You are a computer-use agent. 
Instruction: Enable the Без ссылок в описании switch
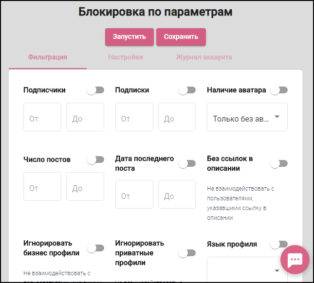pos(279,163)
